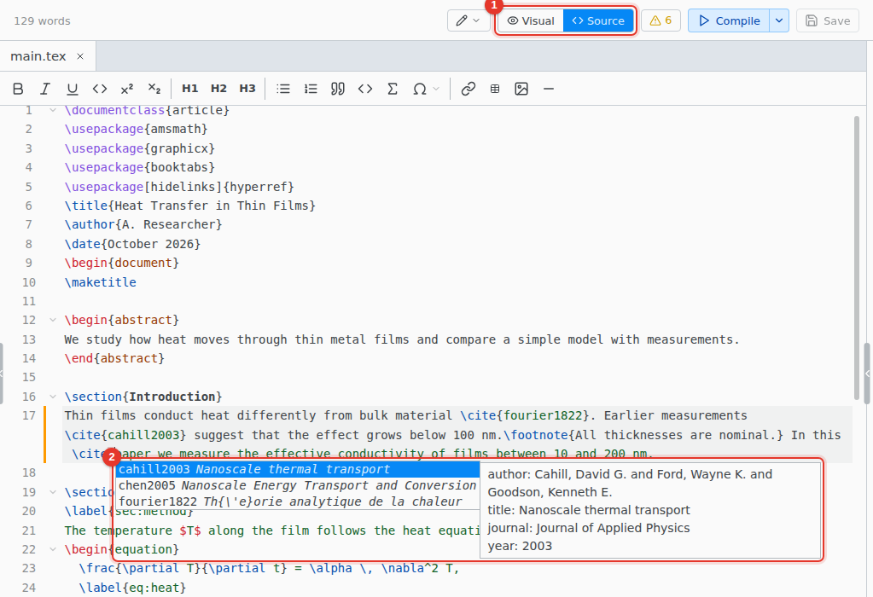Switch to Visual editor mode
The width and height of the screenshot is (873, 597).
[531, 20]
